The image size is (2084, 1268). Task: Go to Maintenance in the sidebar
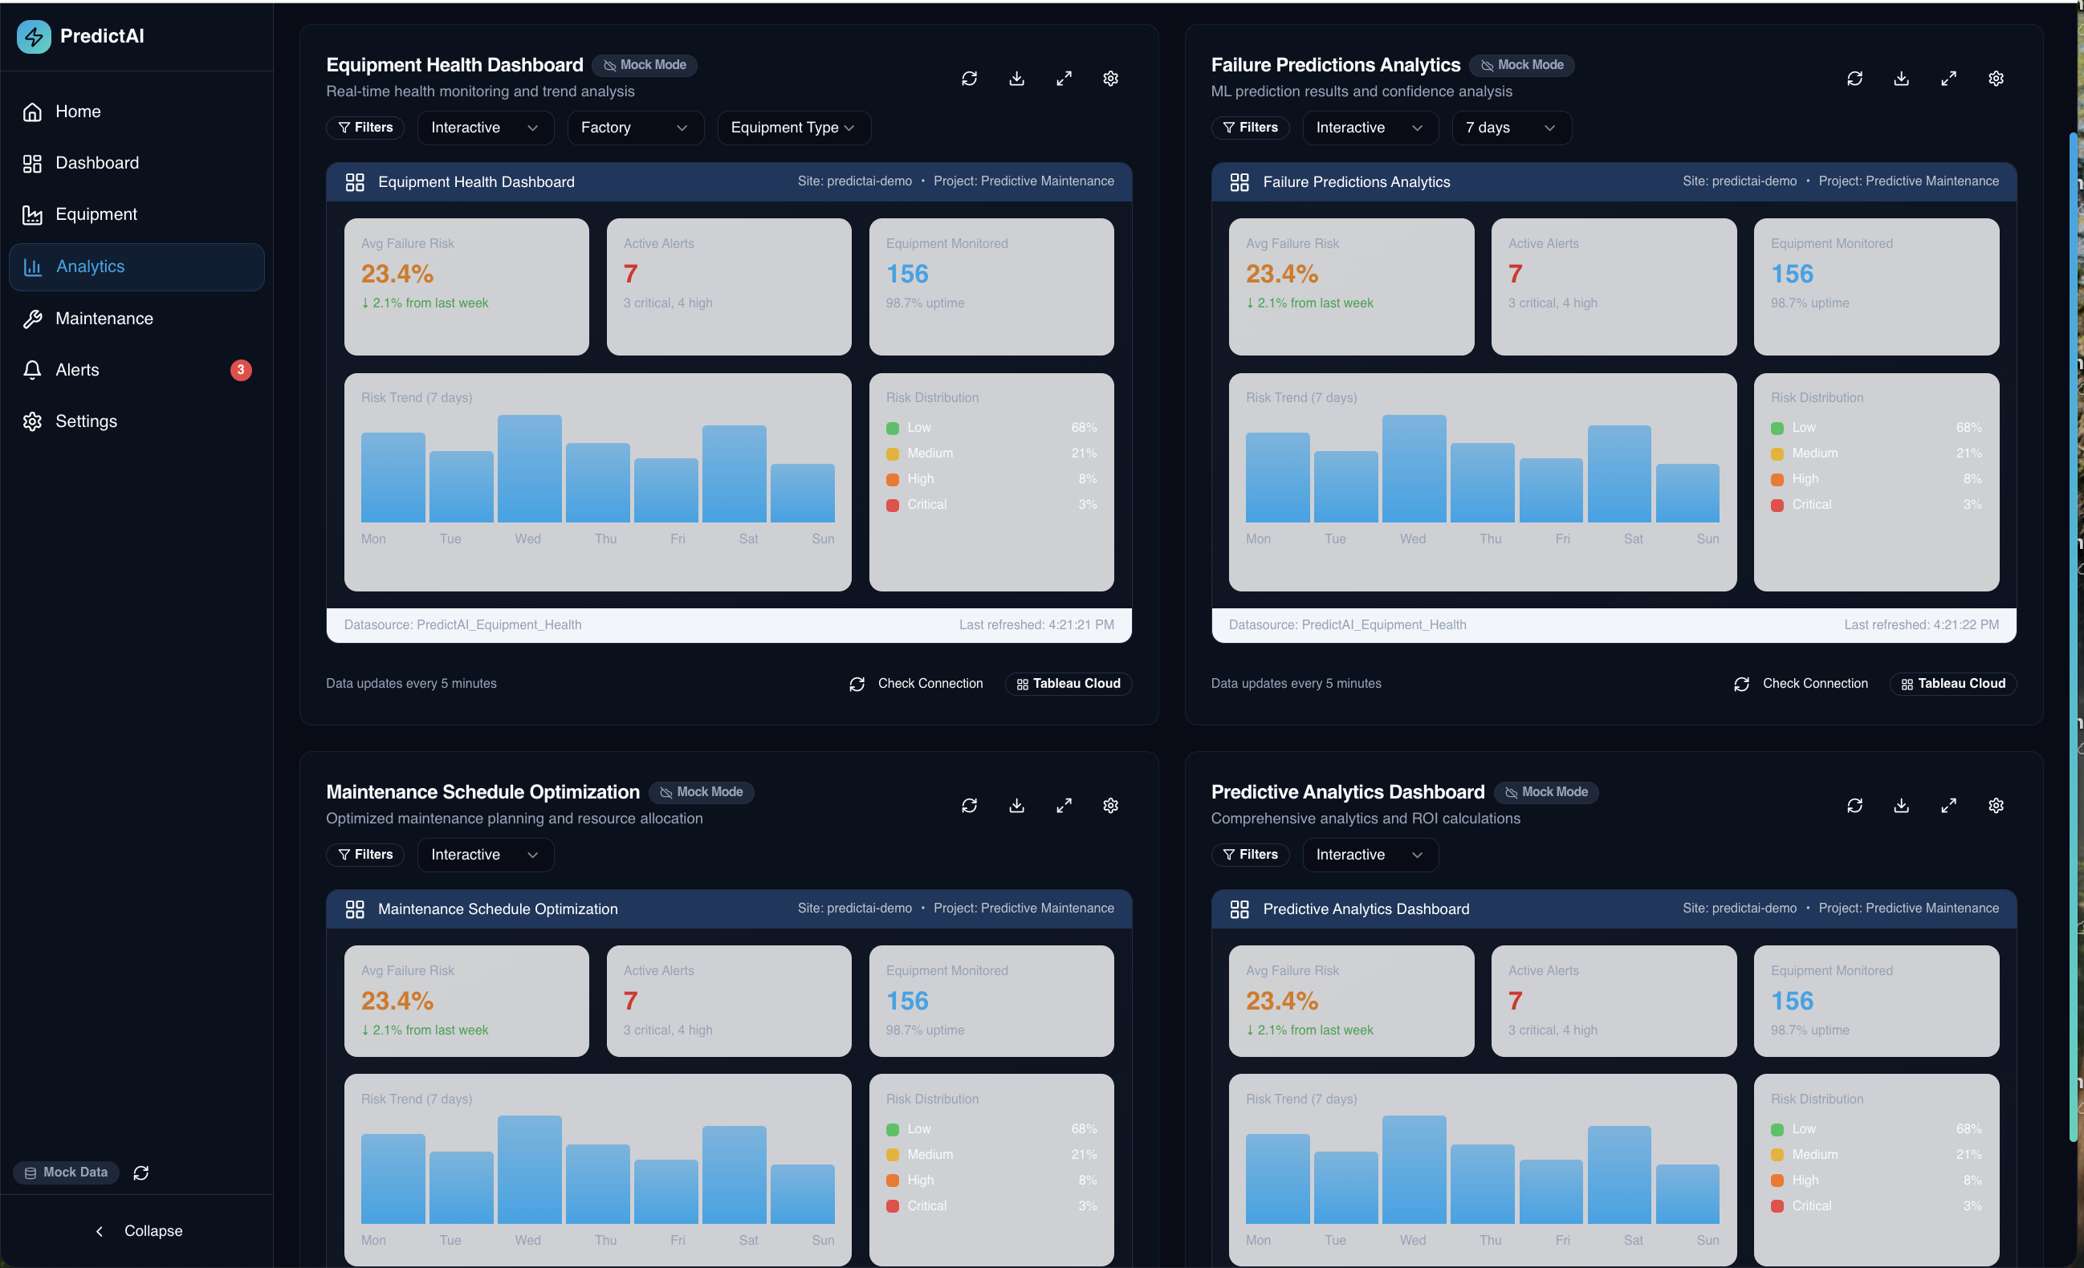(x=104, y=319)
